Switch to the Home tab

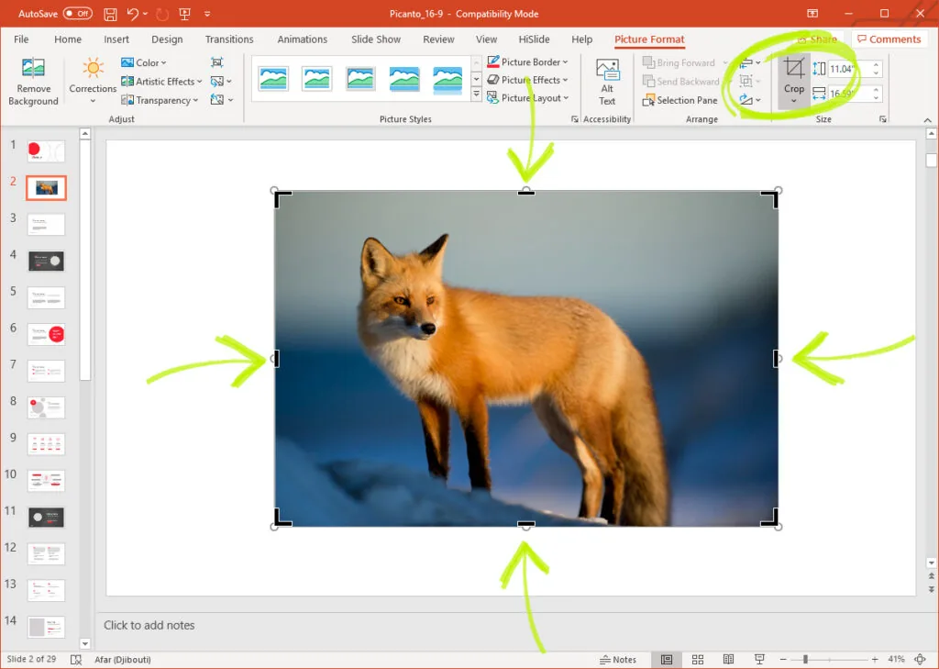click(x=68, y=39)
